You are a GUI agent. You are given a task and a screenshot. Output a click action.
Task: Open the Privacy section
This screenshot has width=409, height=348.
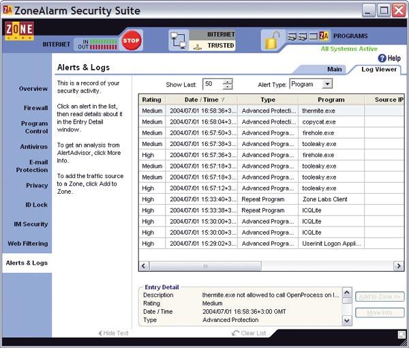37,186
